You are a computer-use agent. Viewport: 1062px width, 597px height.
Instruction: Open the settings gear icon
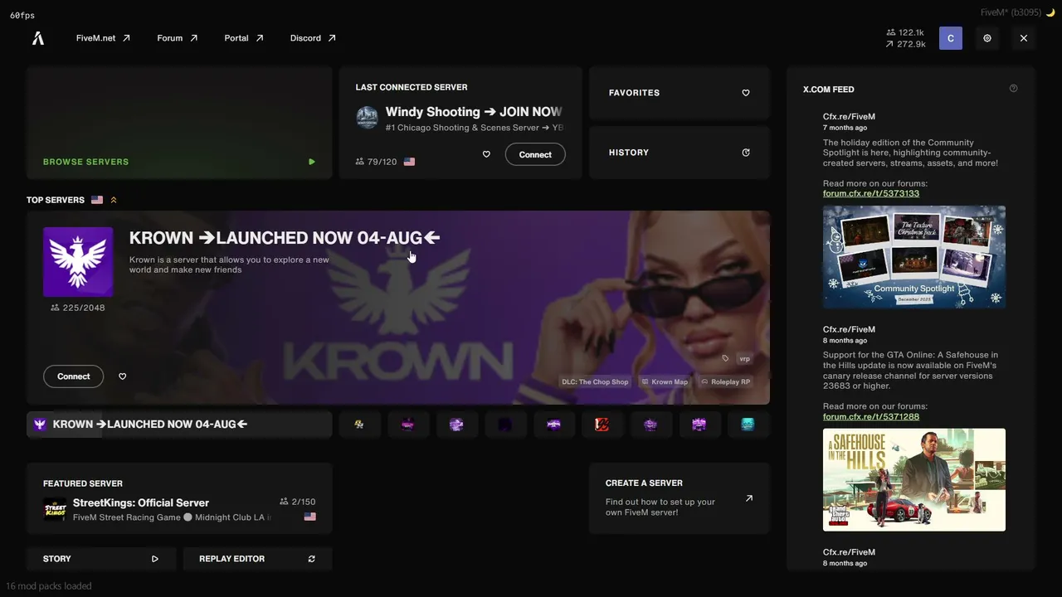coord(987,38)
